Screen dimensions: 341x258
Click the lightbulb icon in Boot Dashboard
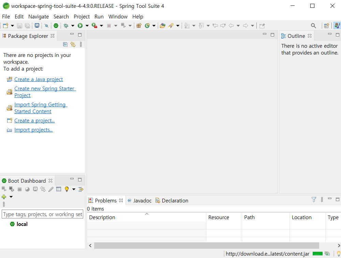[x=67, y=189]
